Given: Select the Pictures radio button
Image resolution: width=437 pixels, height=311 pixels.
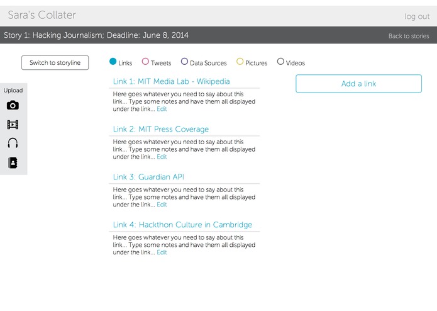Looking at the screenshot, I should click(x=240, y=61).
